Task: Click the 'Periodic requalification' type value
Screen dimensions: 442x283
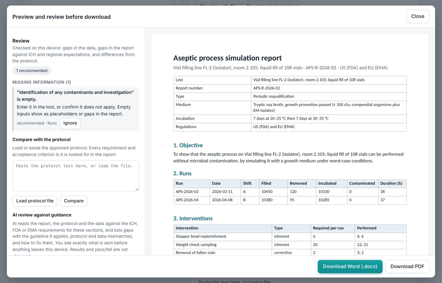Action: (329, 97)
